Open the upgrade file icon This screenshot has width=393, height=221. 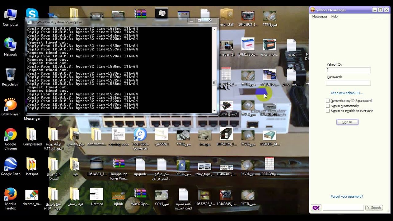140,167
